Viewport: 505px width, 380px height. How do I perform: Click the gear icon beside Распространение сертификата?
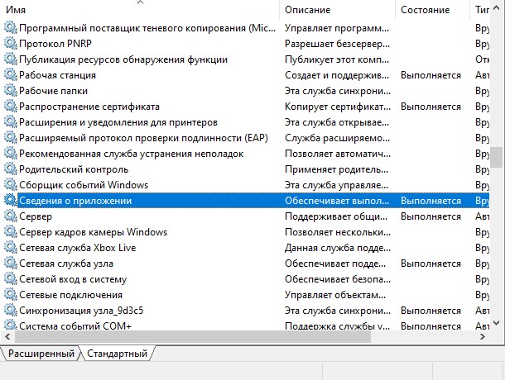click(x=10, y=107)
